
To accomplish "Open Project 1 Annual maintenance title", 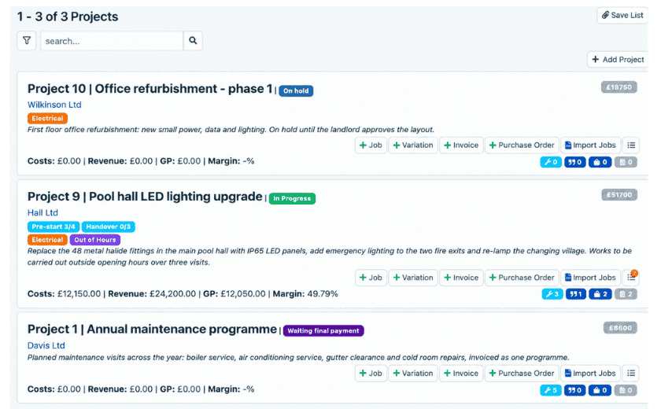I will tap(152, 330).
